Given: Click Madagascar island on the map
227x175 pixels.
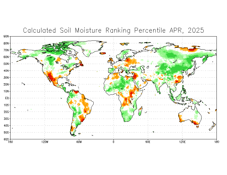Looking at the screenshot, I should pyautogui.click(x=140, y=111).
